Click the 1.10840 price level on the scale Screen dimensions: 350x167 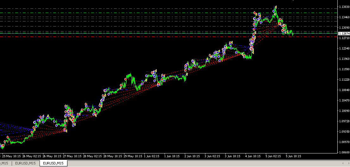coord(344,90)
